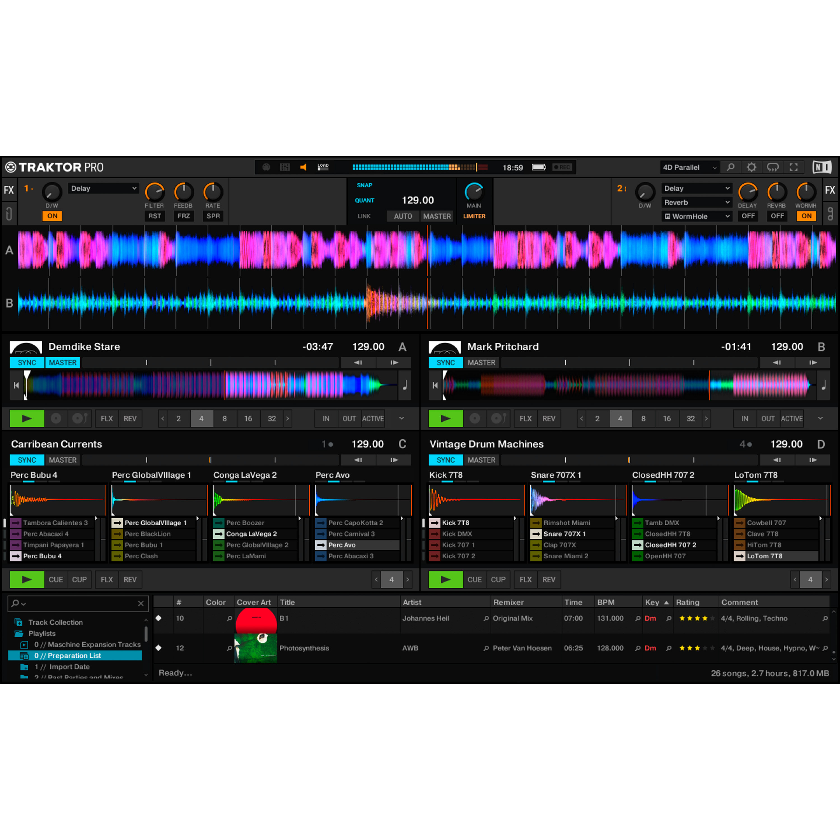Click AUTO master clock mode

[403, 216]
